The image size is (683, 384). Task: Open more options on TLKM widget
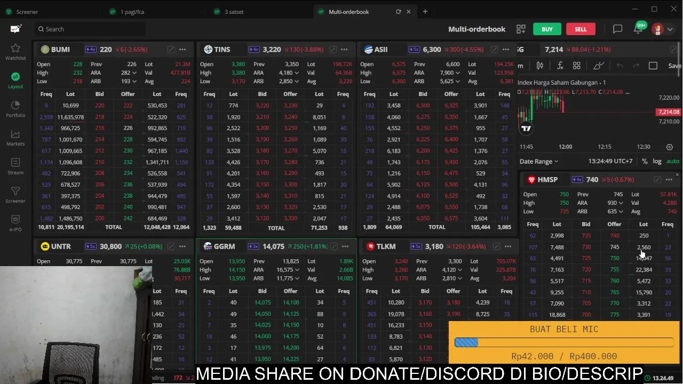508,246
